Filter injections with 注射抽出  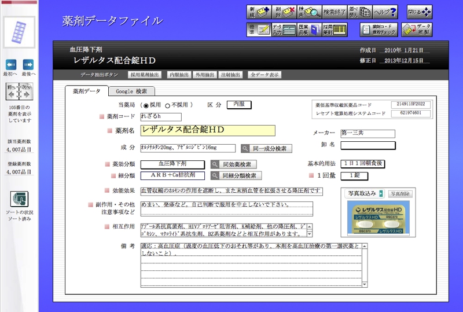point(230,75)
